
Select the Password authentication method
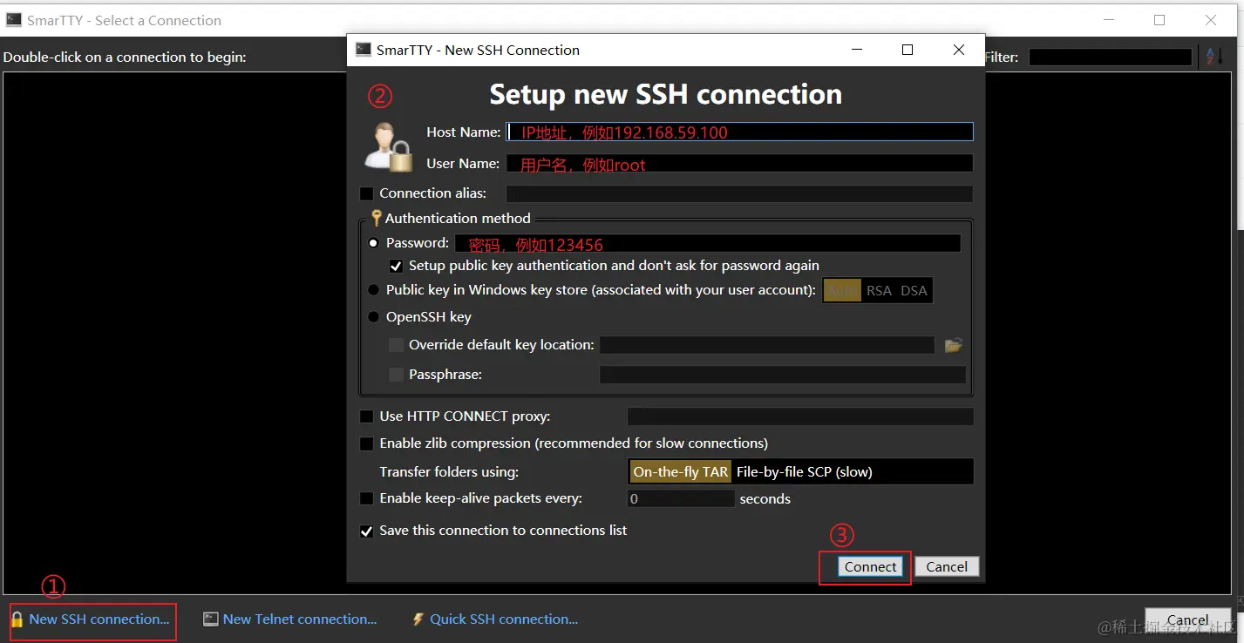373,243
